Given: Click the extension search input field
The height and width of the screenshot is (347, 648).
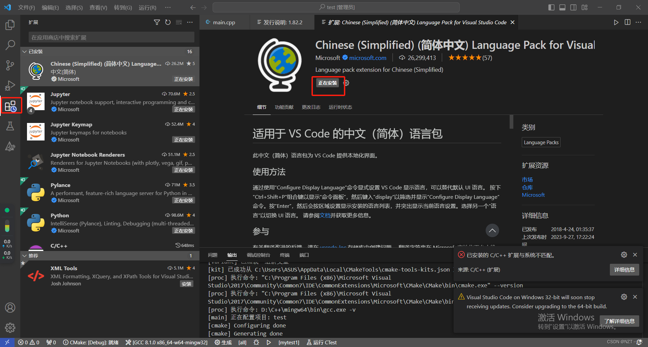Looking at the screenshot, I should (x=111, y=37).
